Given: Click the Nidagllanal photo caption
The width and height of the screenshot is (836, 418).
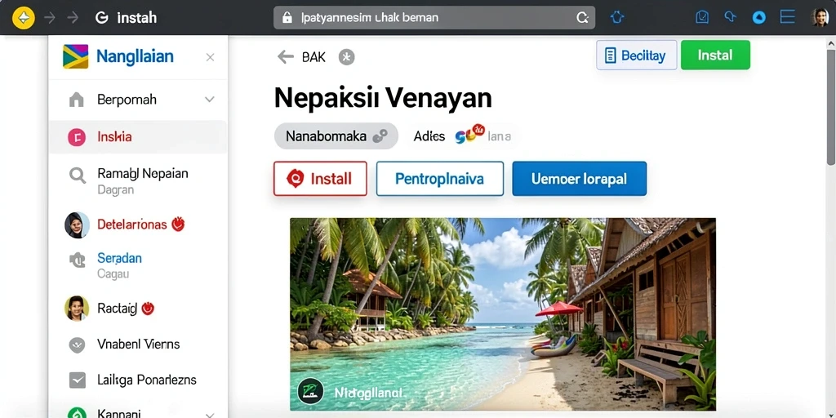Looking at the screenshot, I should pyautogui.click(x=368, y=393).
